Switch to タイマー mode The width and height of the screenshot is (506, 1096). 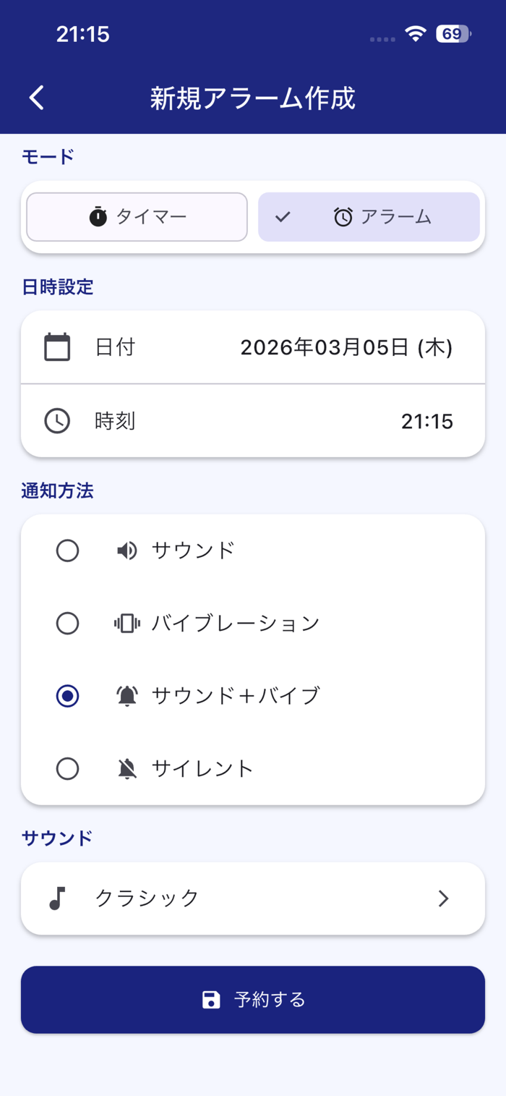tap(137, 216)
